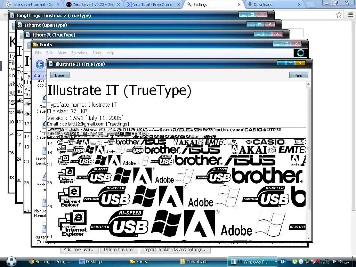This screenshot has height=267, width=356.
Task: Click the EN language indicator
Action: click(283, 261)
